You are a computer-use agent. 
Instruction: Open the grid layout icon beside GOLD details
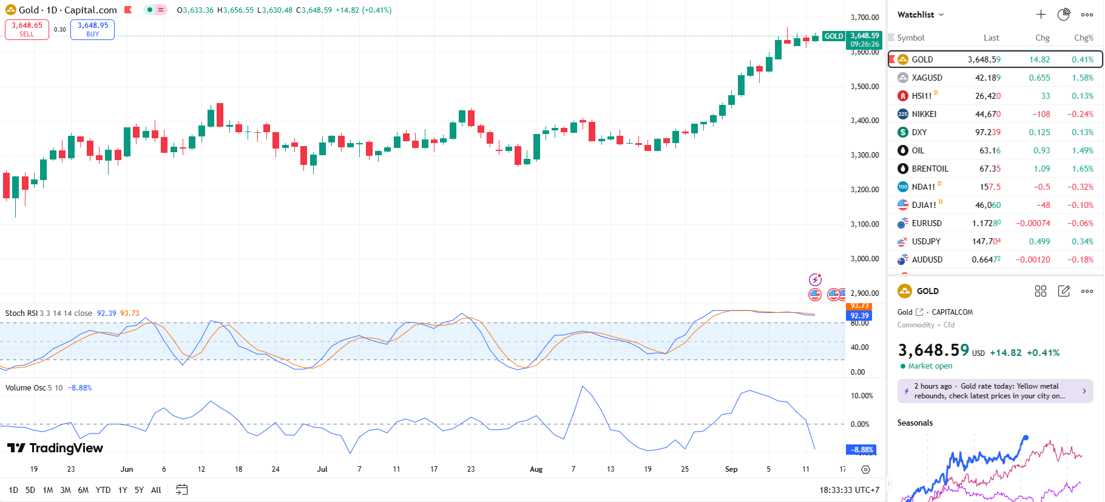click(1041, 291)
